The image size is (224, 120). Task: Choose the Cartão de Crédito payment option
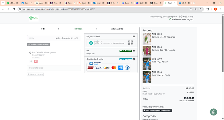tap(111, 65)
